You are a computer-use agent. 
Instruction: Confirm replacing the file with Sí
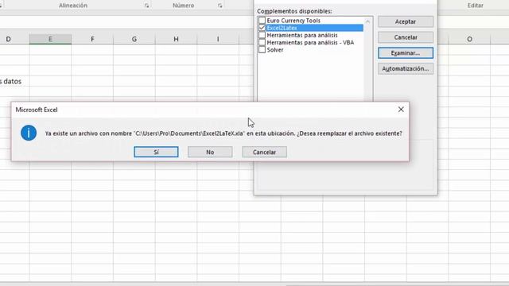pyautogui.click(x=156, y=152)
